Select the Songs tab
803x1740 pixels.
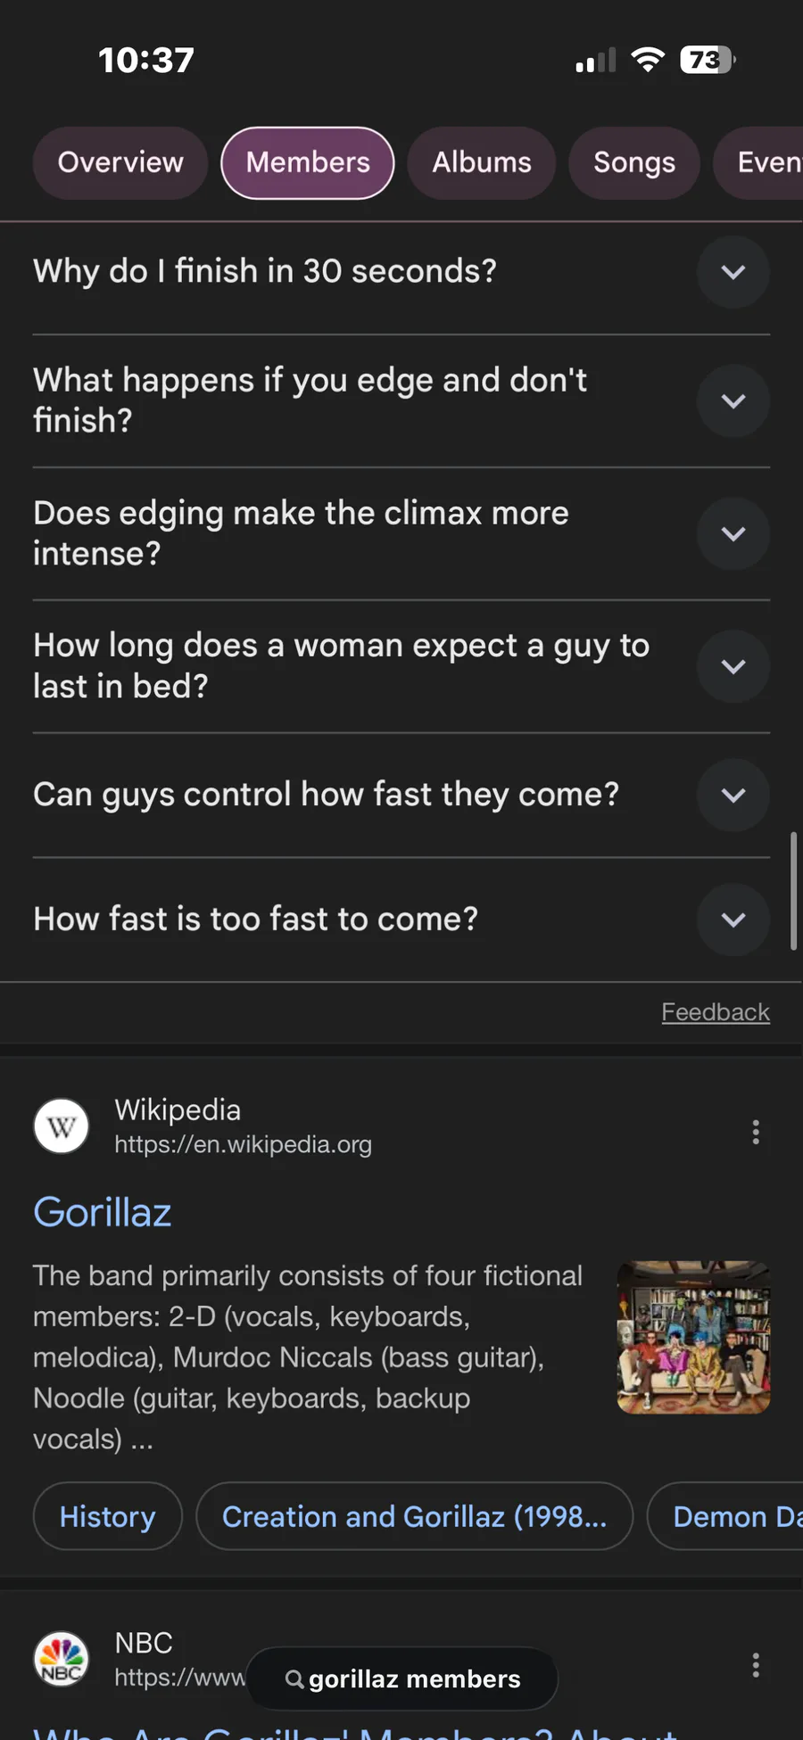[634, 162]
